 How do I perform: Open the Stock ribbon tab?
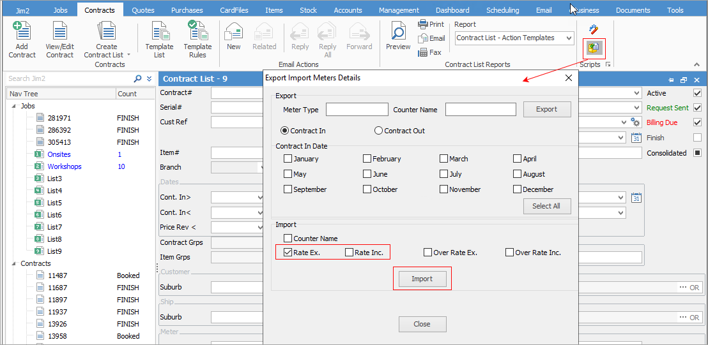[x=308, y=10]
